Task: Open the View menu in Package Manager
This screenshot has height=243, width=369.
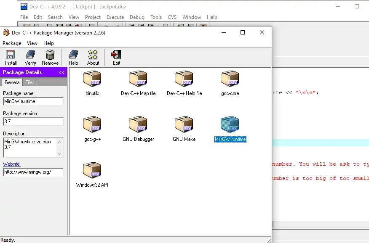Action: (x=32, y=43)
